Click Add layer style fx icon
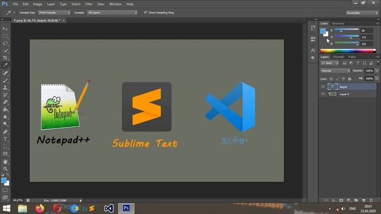 tap(334, 200)
